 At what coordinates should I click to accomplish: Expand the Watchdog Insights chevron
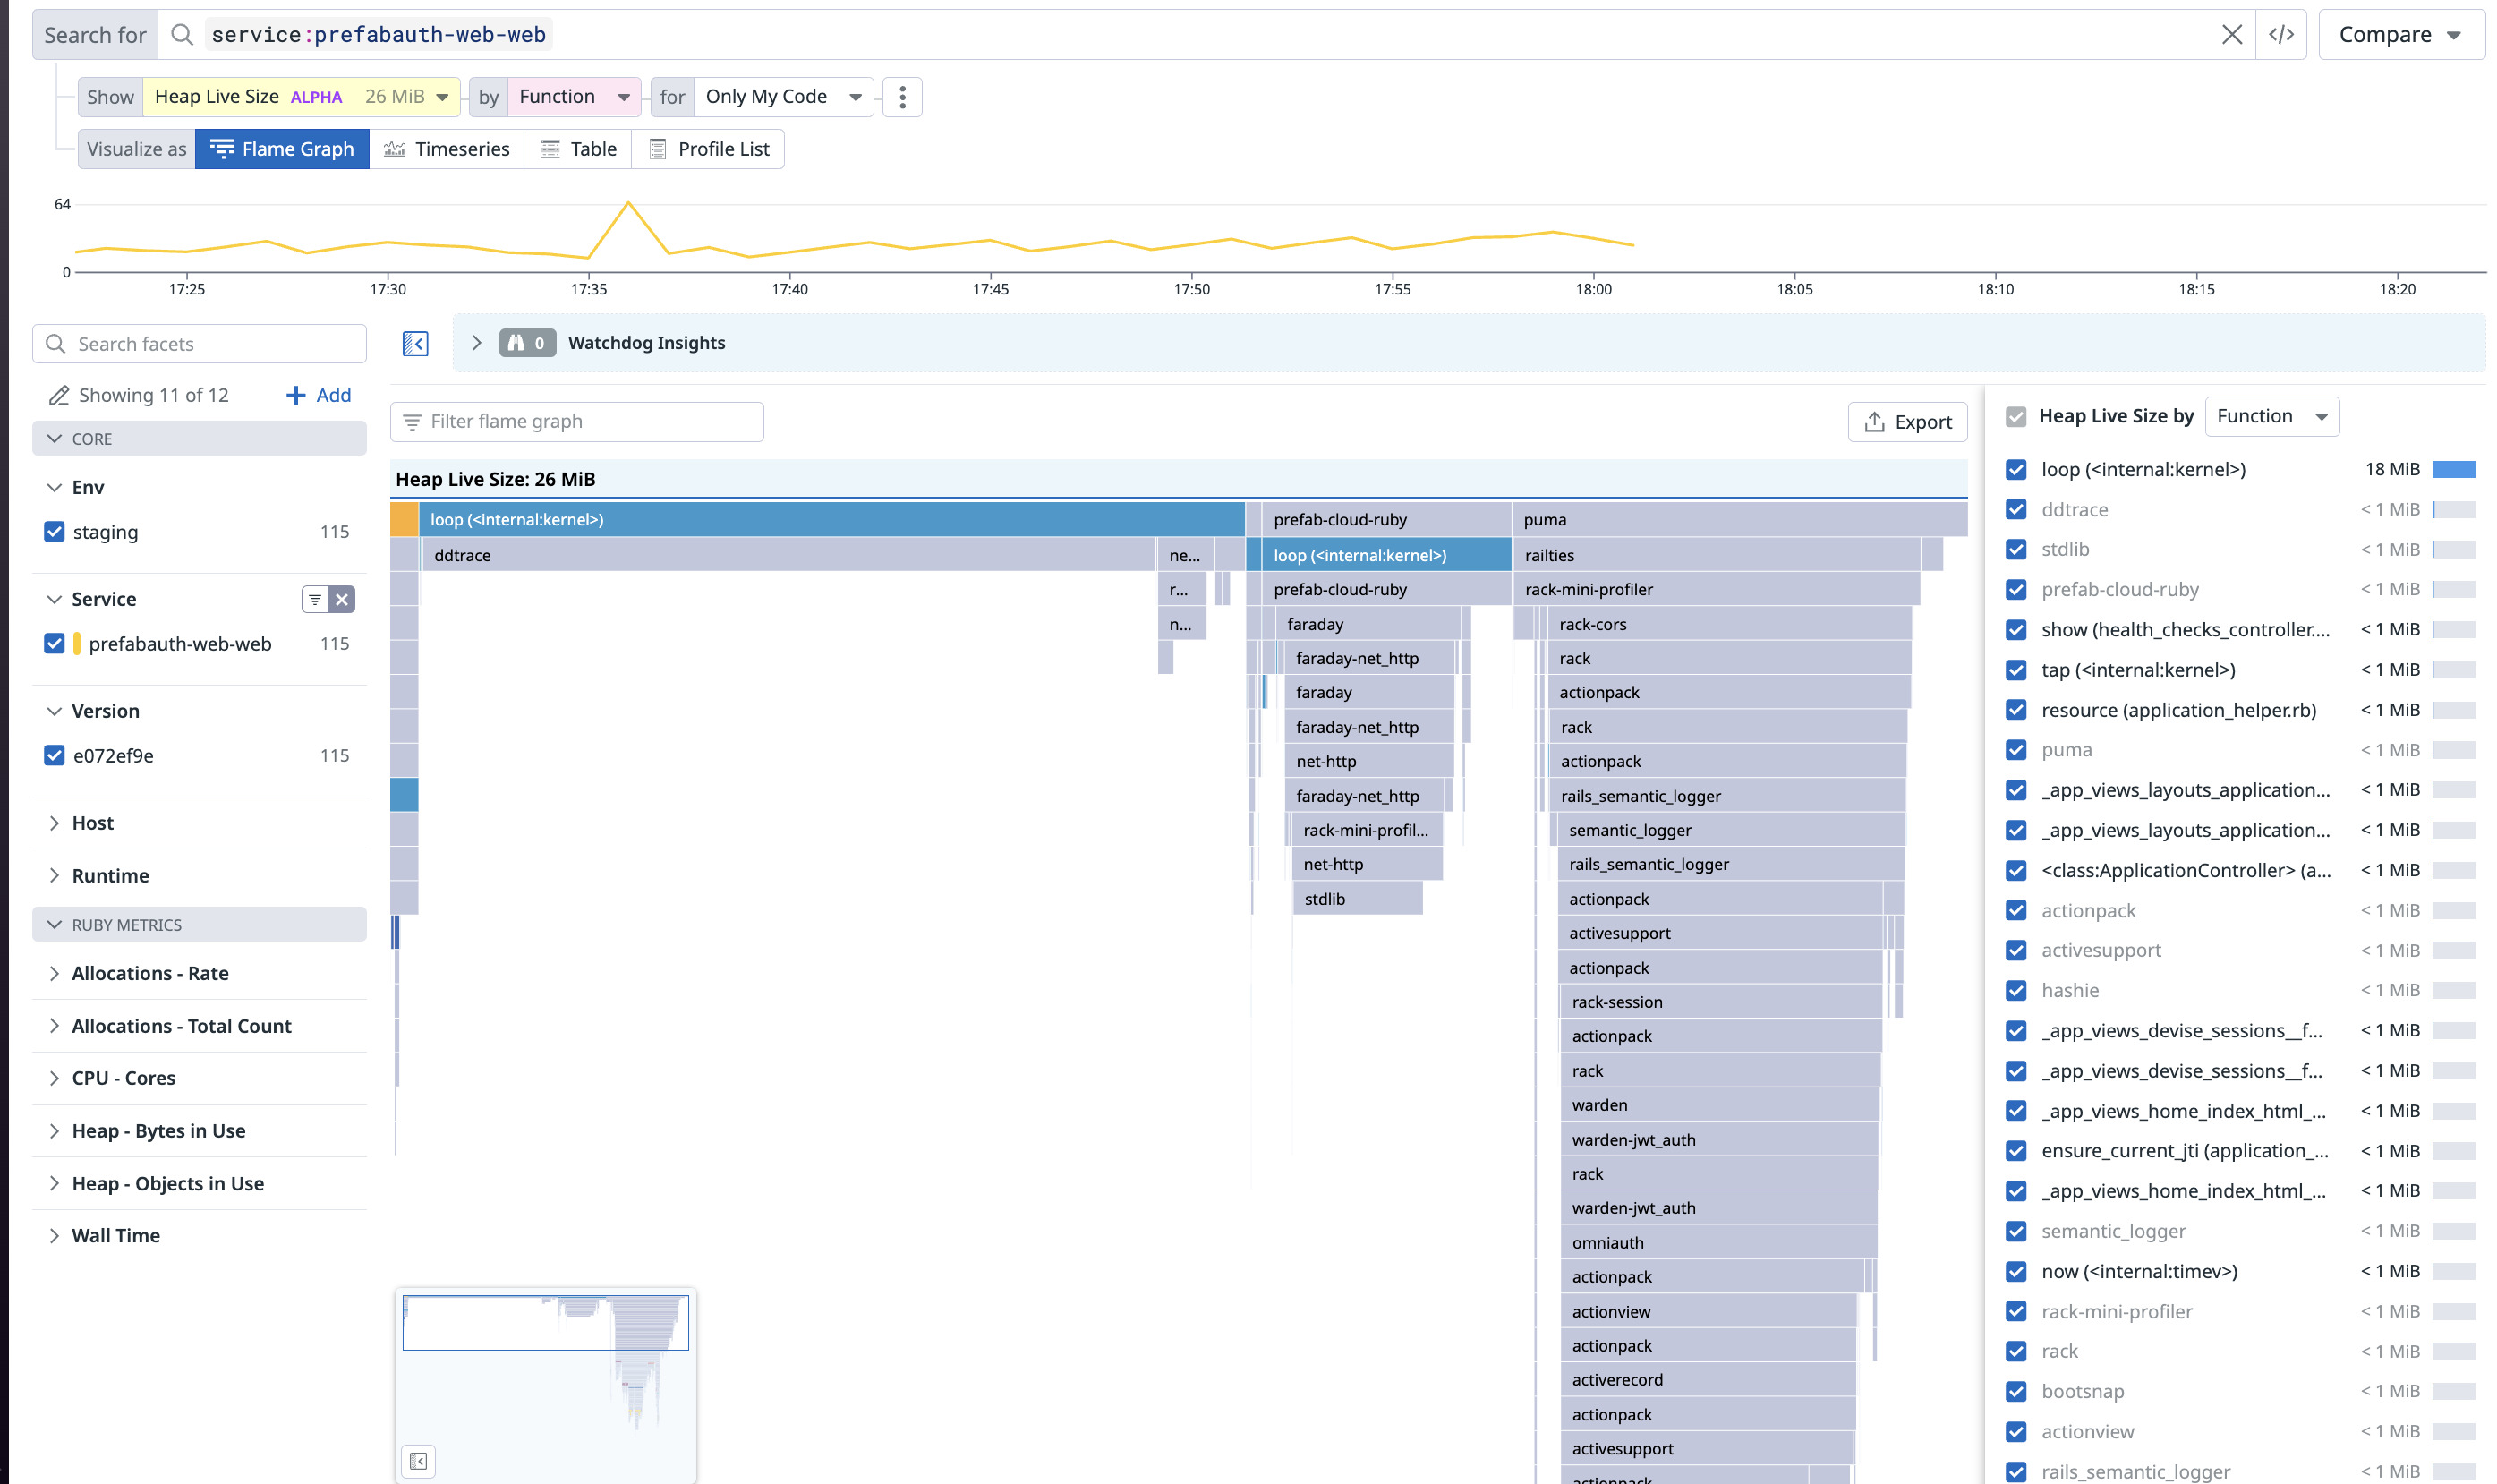[477, 343]
